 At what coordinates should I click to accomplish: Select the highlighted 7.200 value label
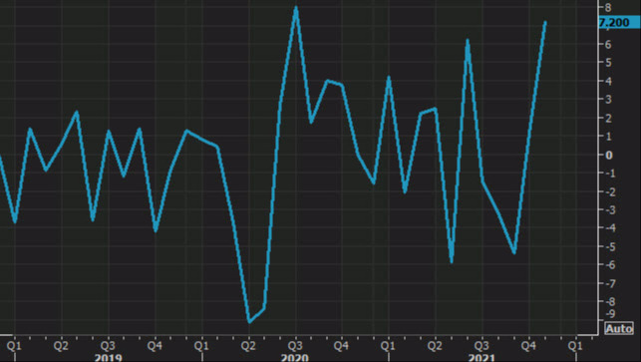(619, 23)
